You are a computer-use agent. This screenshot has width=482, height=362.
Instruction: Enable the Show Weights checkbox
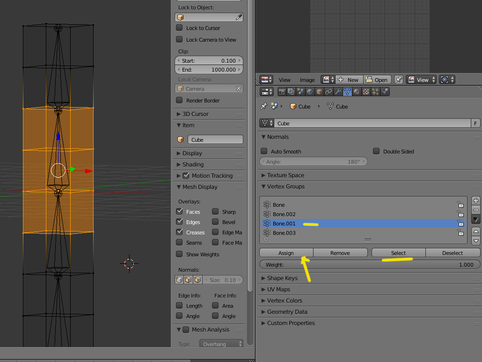tap(179, 254)
